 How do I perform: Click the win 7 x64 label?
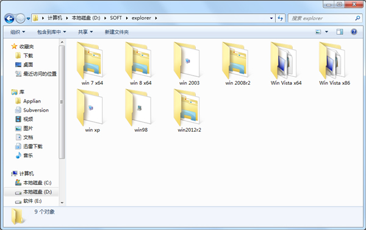(92, 83)
